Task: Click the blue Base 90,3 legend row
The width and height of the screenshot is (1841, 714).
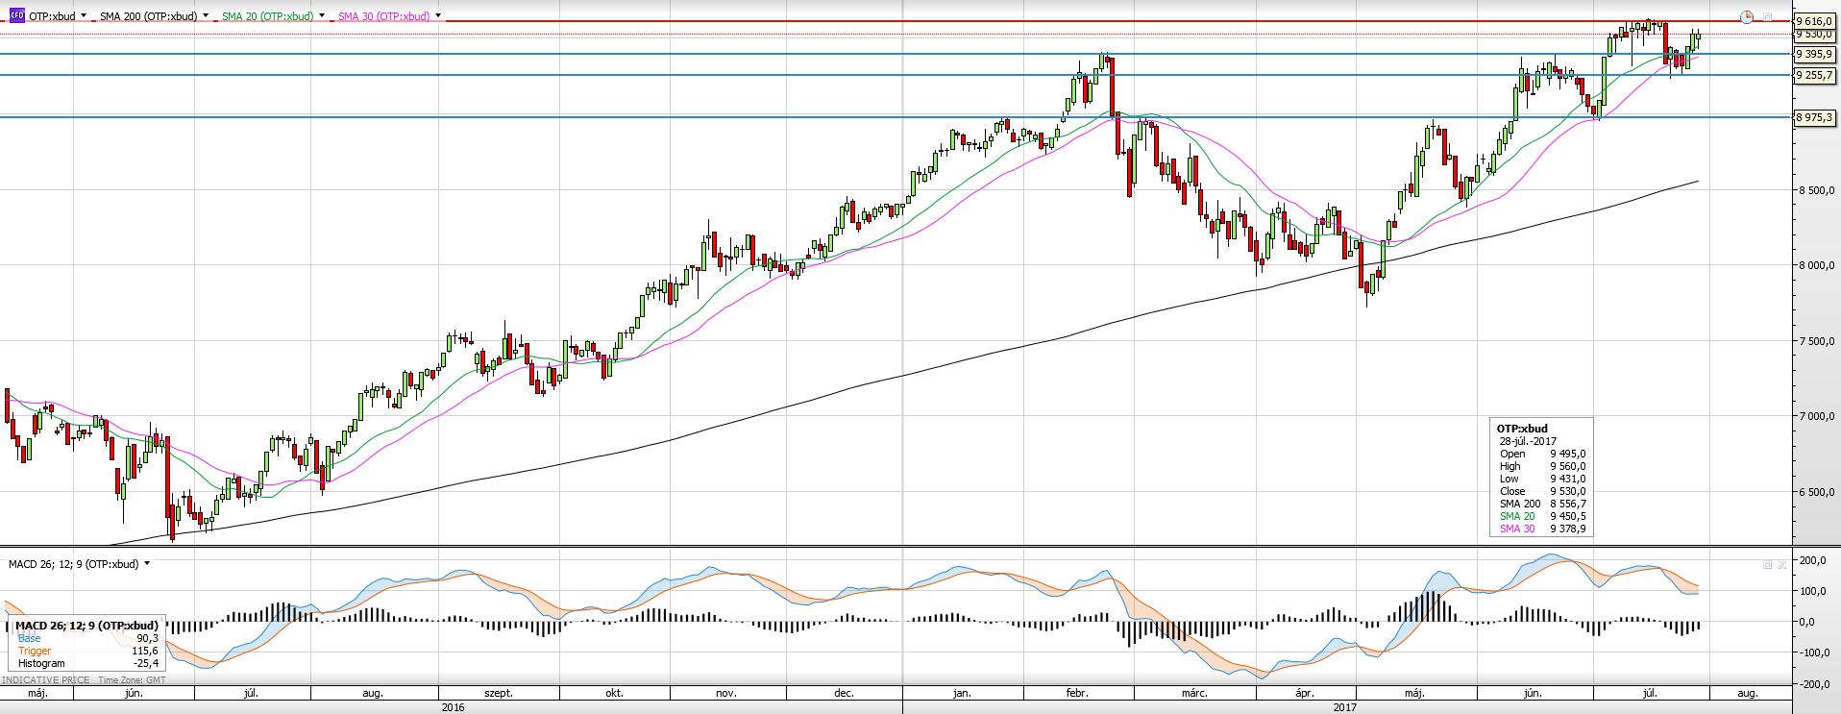Action: point(88,638)
